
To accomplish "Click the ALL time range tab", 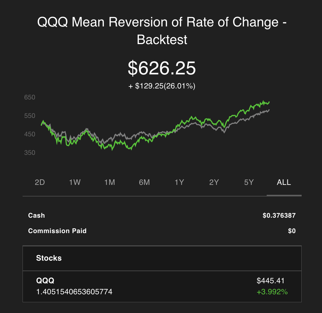I will [x=284, y=182].
